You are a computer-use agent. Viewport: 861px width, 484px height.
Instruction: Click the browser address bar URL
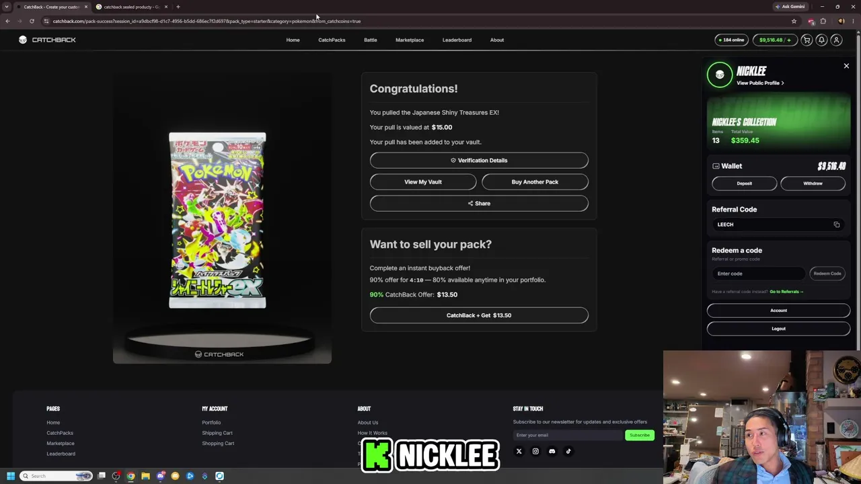click(x=207, y=21)
